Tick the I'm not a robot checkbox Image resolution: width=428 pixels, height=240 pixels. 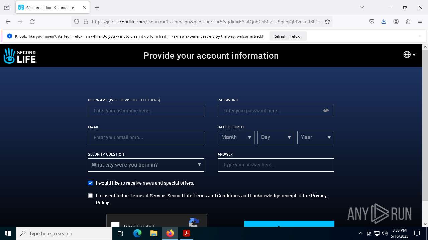(x=115, y=224)
